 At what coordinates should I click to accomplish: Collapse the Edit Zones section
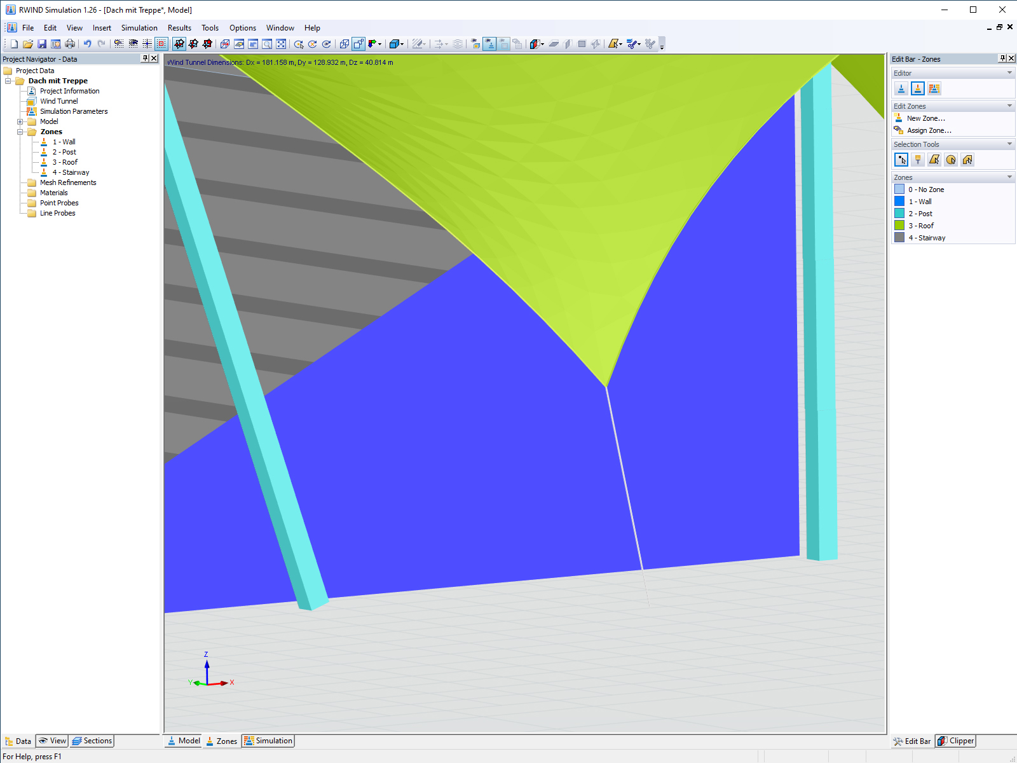(1009, 106)
